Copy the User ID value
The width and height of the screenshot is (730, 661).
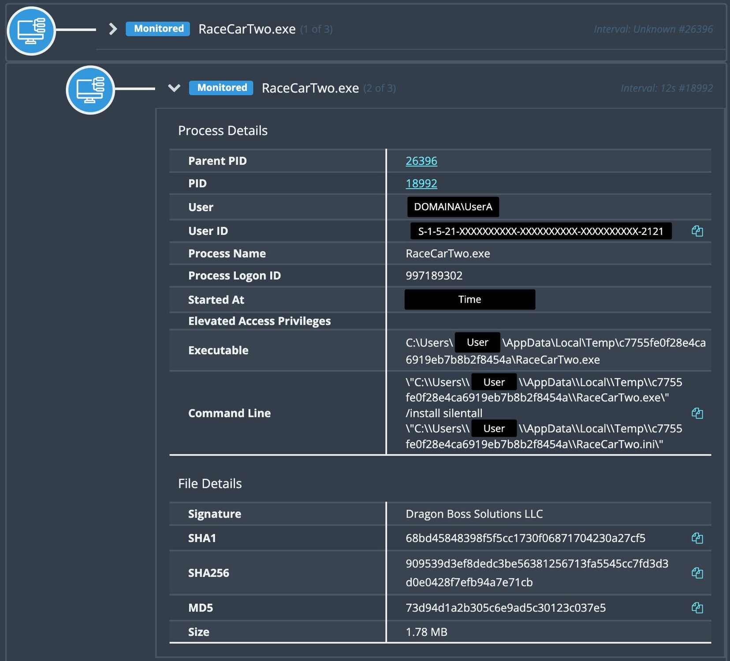tap(697, 231)
